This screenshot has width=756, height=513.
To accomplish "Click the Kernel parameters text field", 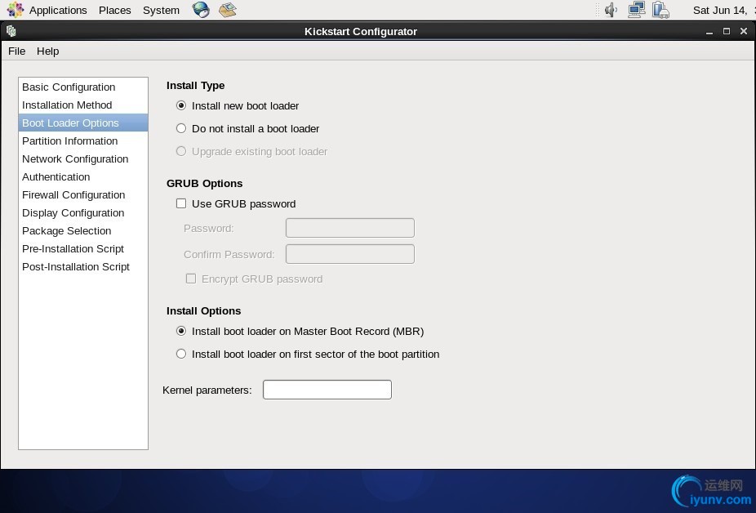I will pyautogui.click(x=327, y=390).
